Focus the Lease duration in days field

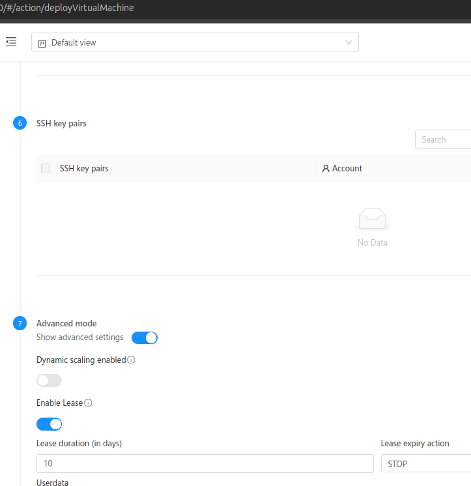205,464
